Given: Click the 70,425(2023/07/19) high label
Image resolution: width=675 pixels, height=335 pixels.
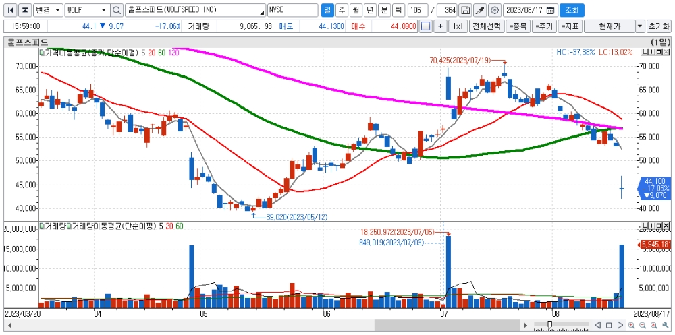Looking at the screenshot, I should [460, 61].
